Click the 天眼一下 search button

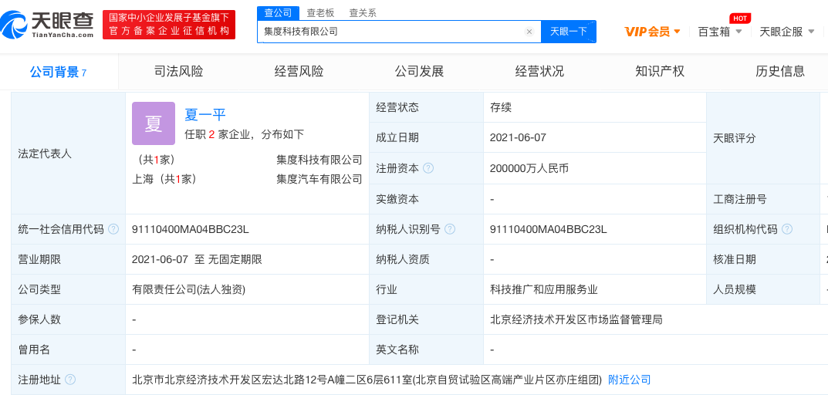point(569,32)
